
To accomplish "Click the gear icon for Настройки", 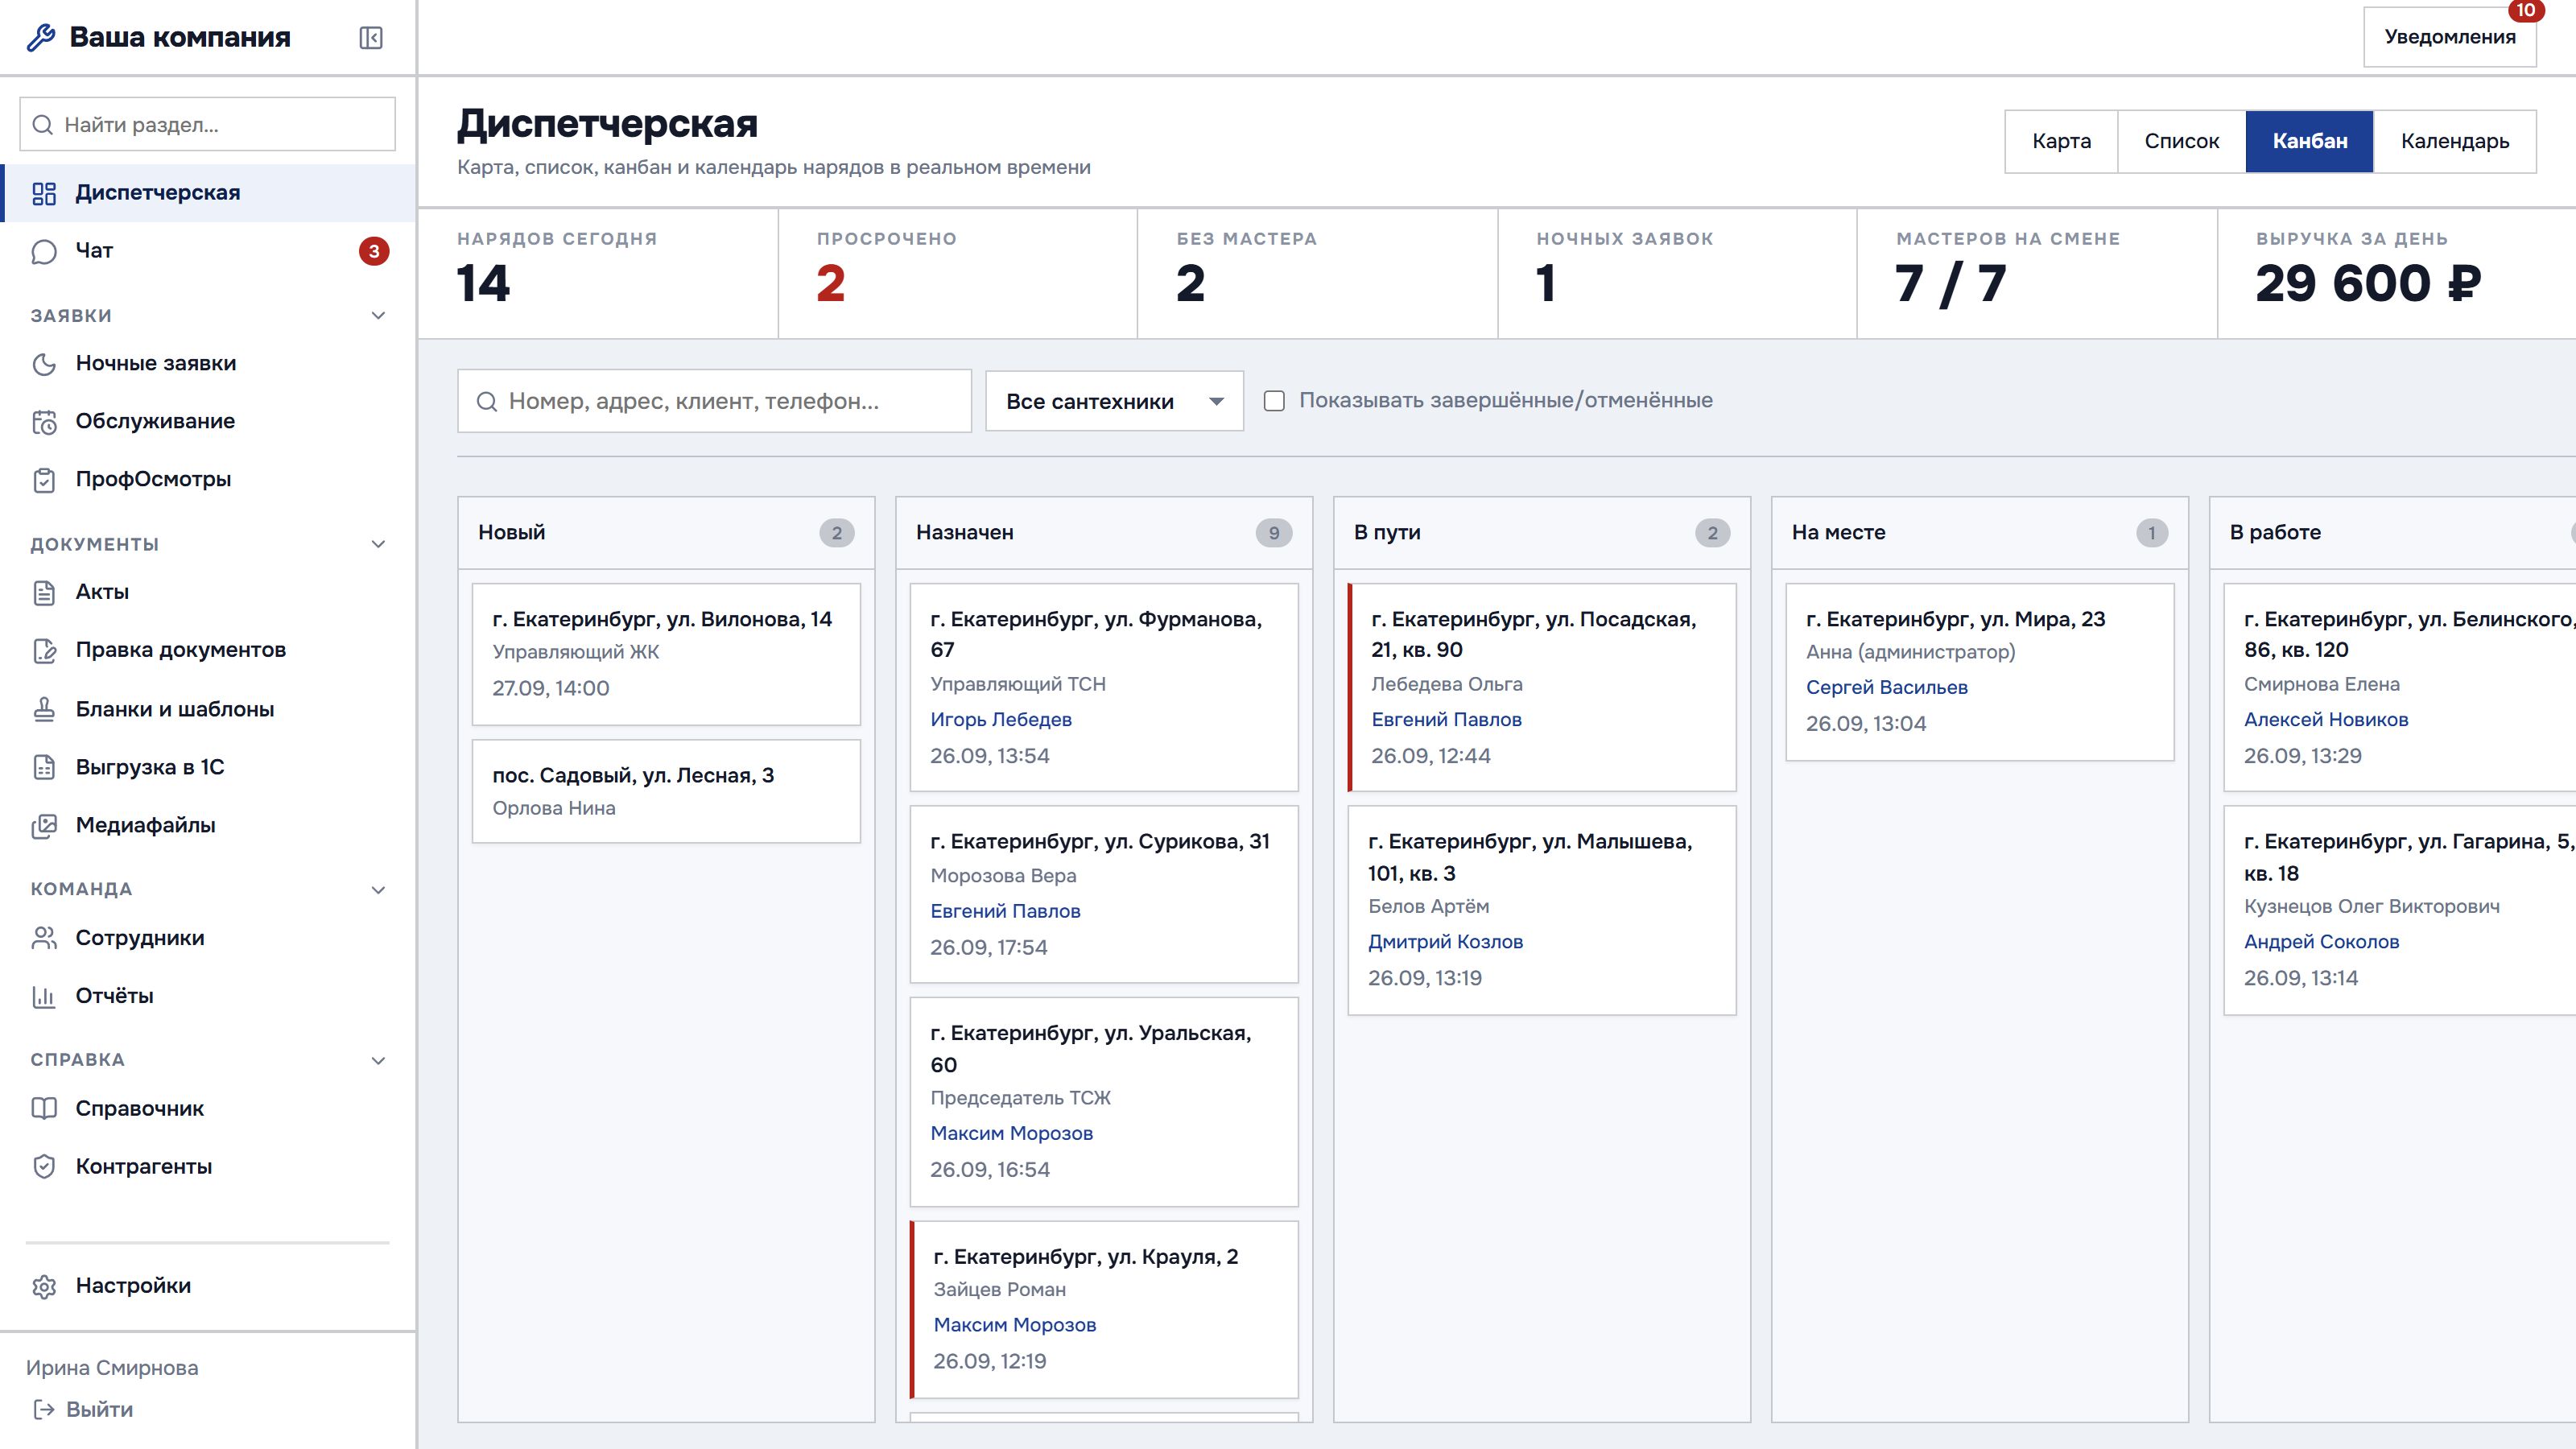I will tap(44, 1286).
